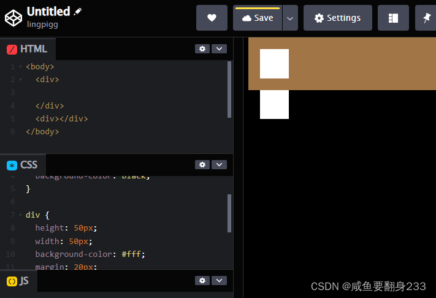The image size is (436, 298).
Task: Click the #fff color value in CSS
Action: 131,254
